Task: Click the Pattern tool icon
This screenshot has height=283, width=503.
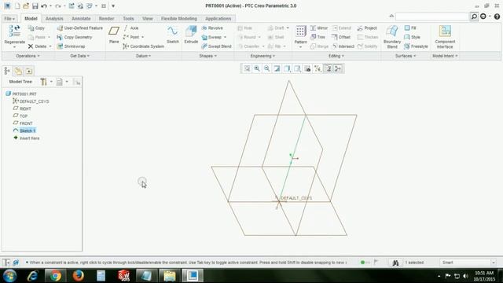Action: pos(300,31)
